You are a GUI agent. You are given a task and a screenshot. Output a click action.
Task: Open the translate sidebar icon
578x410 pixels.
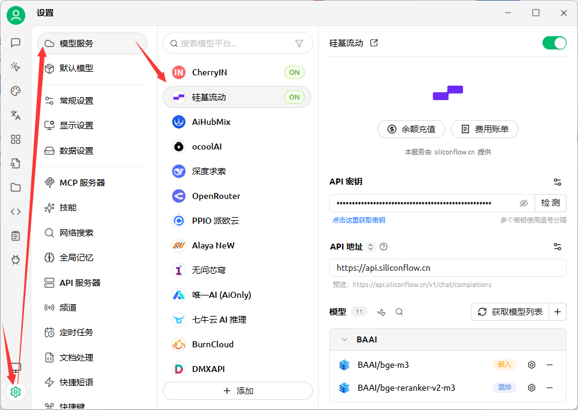tap(16, 115)
